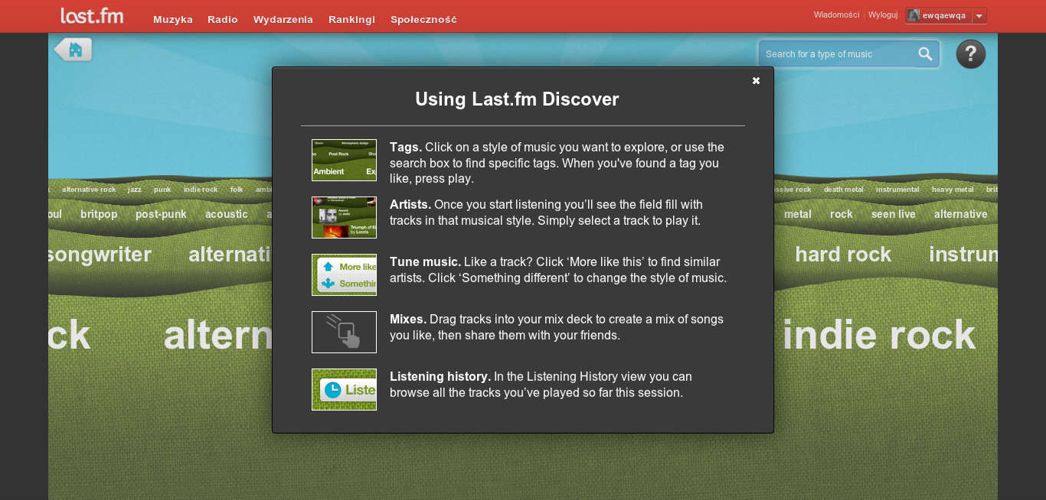The width and height of the screenshot is (1046, 500).
Task: Click the Mixes hand-drag thumbnail
Action: click(x=344, y=332)
